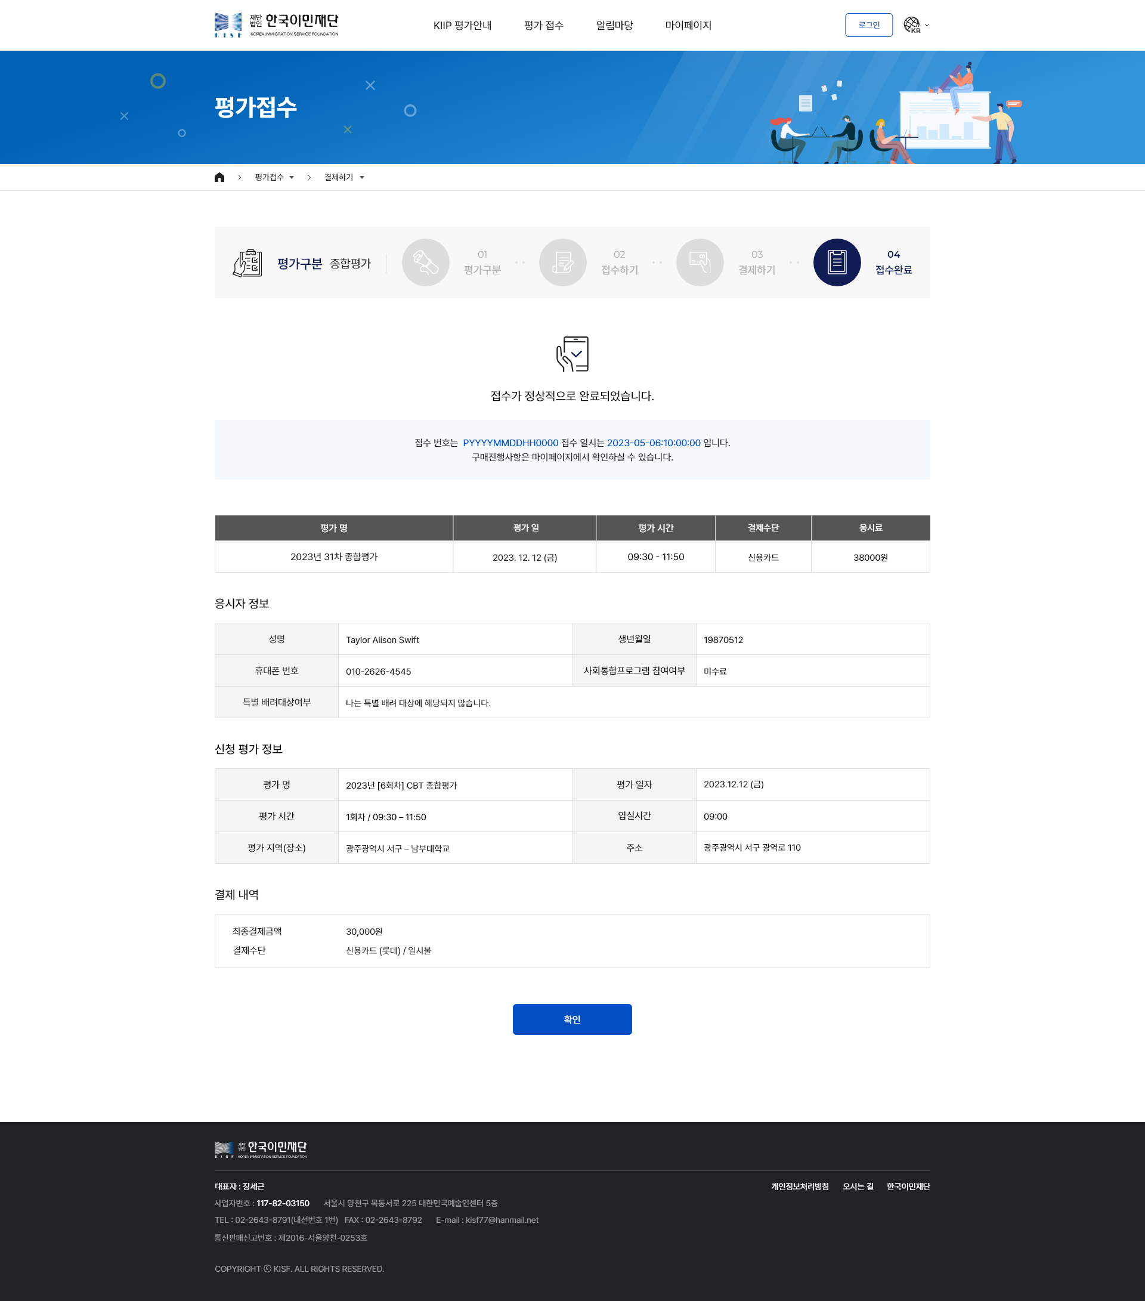Click the 결제하기 step 03 icon
The height and width of the screenshot is (1301, 1145).
tap(700, 262)
